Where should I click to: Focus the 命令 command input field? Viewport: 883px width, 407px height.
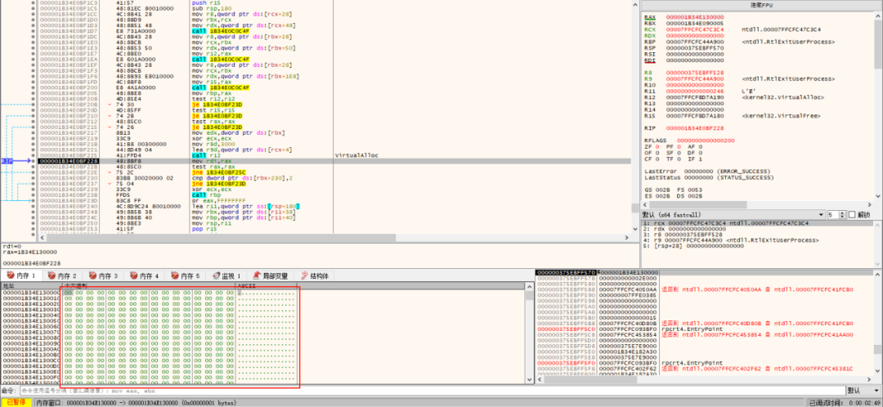(432, 390)
